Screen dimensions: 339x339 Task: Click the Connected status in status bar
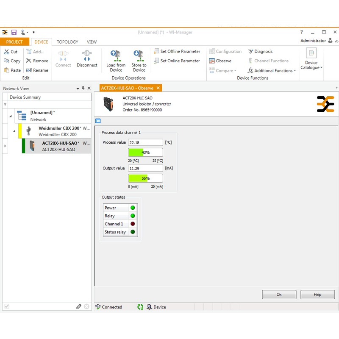pyautogui.click(x=109, y=307)
